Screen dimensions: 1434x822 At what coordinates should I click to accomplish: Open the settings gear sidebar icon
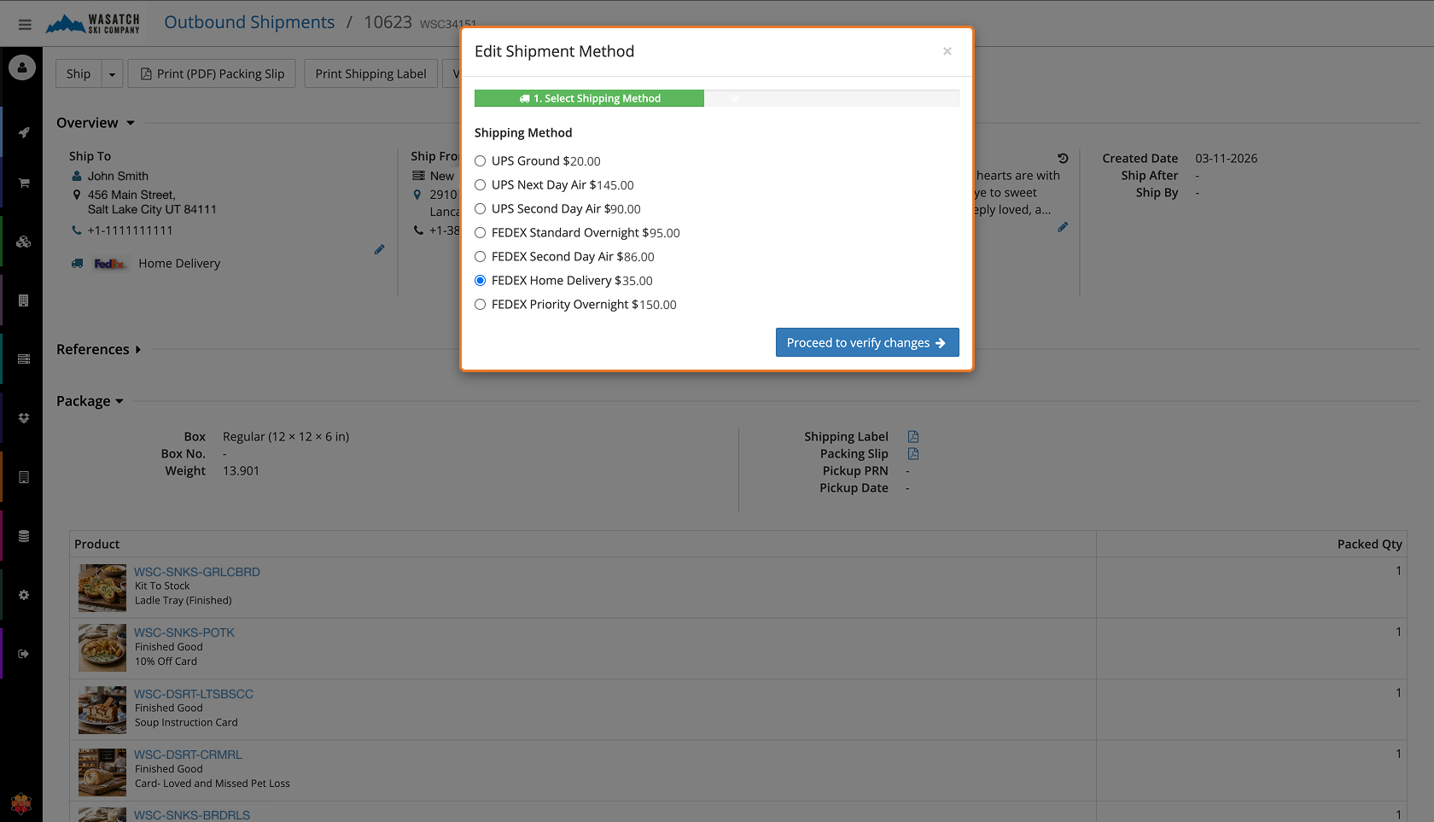pyautogui.click(x=24, y=595)
